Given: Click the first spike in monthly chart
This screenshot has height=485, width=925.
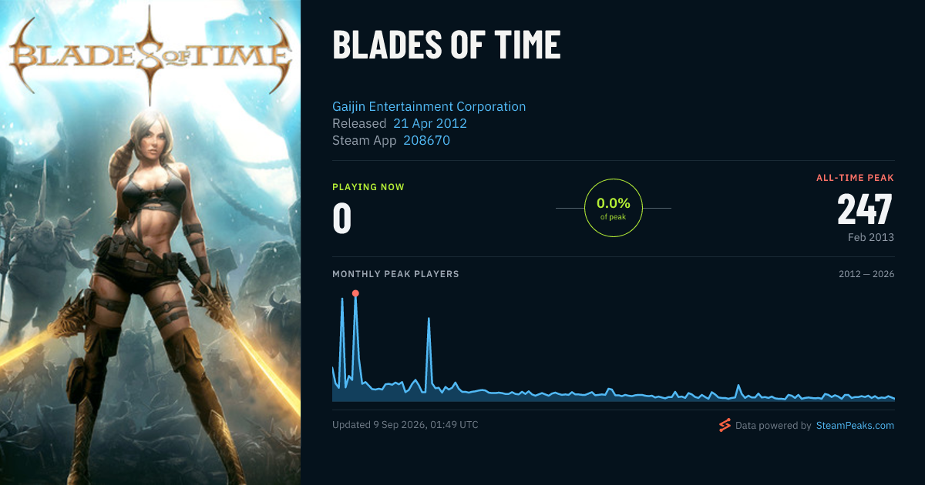Looking at the screenshot, I should click(x=341, y=299).
